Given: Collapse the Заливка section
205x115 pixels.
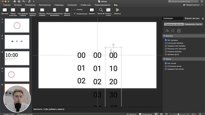Looking at the screenshot, I should point(164,36).
